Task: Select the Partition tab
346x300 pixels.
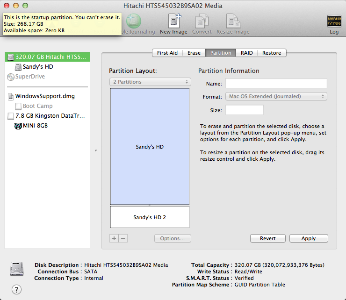Action: pos(221,53)
